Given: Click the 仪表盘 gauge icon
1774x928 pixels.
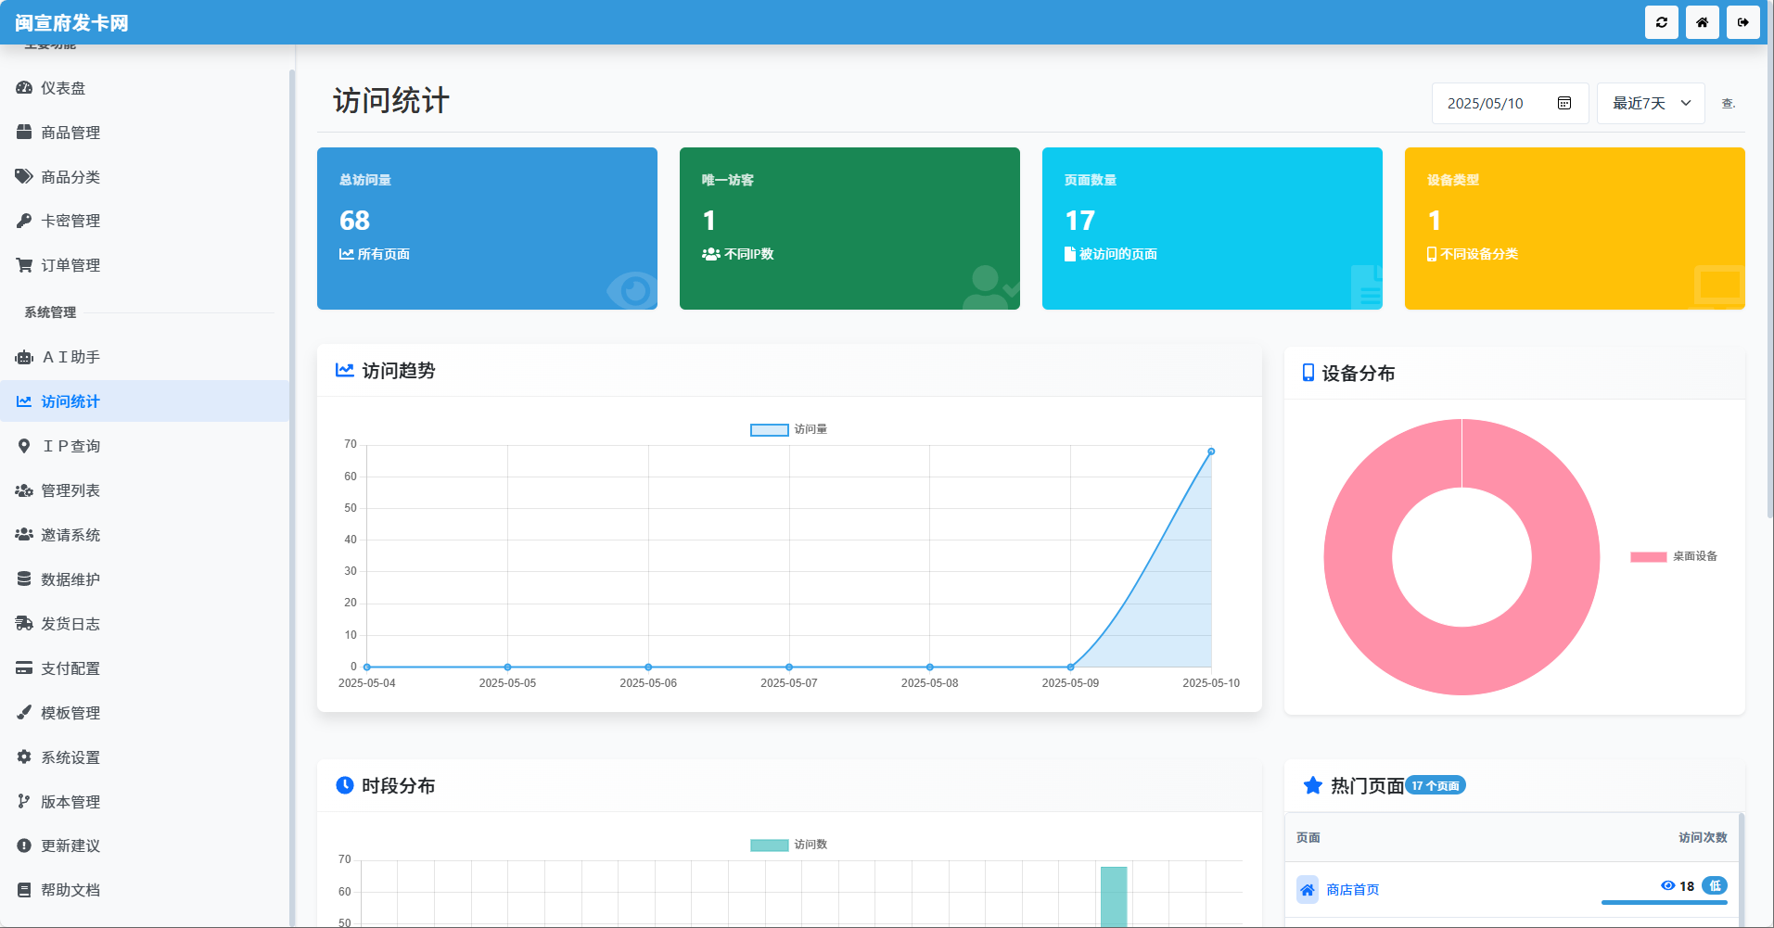Looking at the screenshot, I should [x=24, y=88].
